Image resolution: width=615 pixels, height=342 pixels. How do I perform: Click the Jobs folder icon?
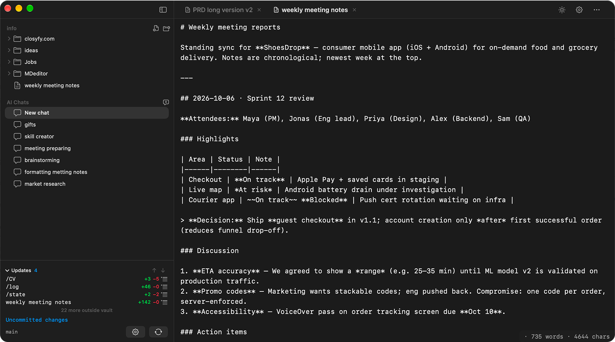[17, 62]
